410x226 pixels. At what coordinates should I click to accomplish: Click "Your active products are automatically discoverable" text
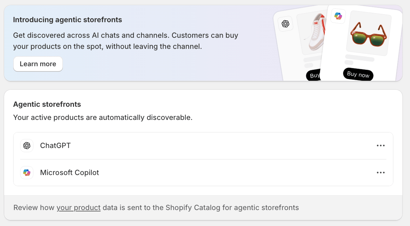pyautogui.click(x=103, y=118)
